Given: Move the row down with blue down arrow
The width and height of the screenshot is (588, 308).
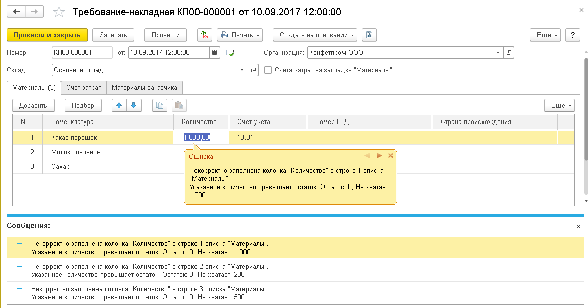Looking at the screenshot, I should click(134, 105).
